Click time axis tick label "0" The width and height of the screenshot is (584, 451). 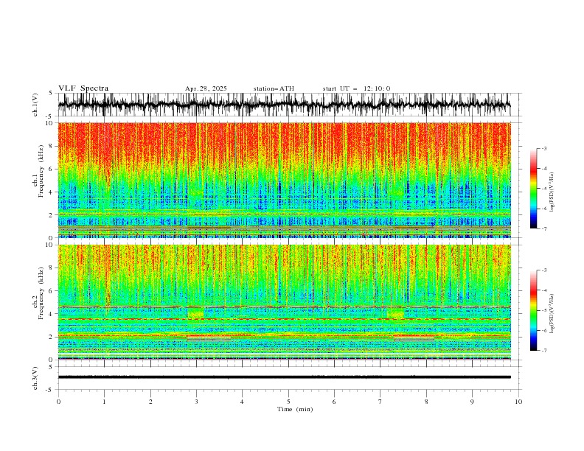tap(58, 402)
